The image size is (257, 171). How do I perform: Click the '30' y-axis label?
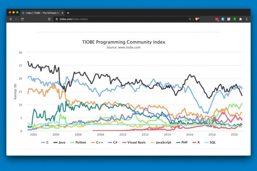click(x=20, y=52)
